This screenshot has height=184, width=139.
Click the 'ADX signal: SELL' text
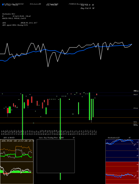click(9, 25)
